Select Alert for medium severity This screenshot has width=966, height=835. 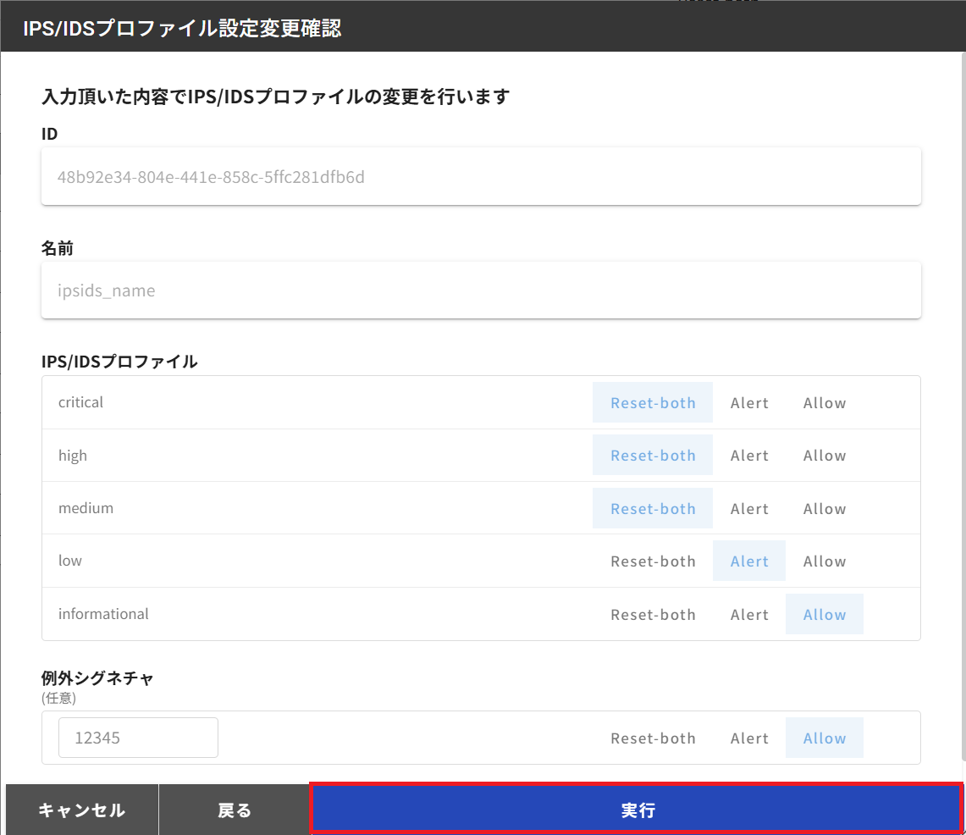click(749, 509)
